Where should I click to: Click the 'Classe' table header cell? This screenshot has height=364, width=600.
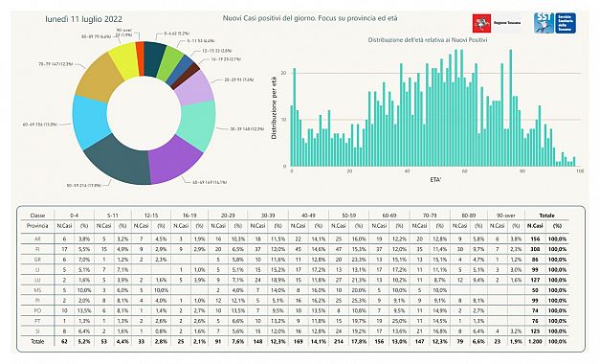37,216
